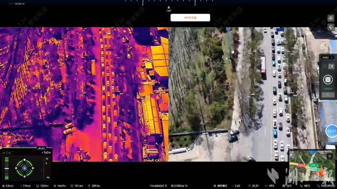Screen dimensions: 337x189
Task: Click the attitude indicator compass center
Action: 24,168
